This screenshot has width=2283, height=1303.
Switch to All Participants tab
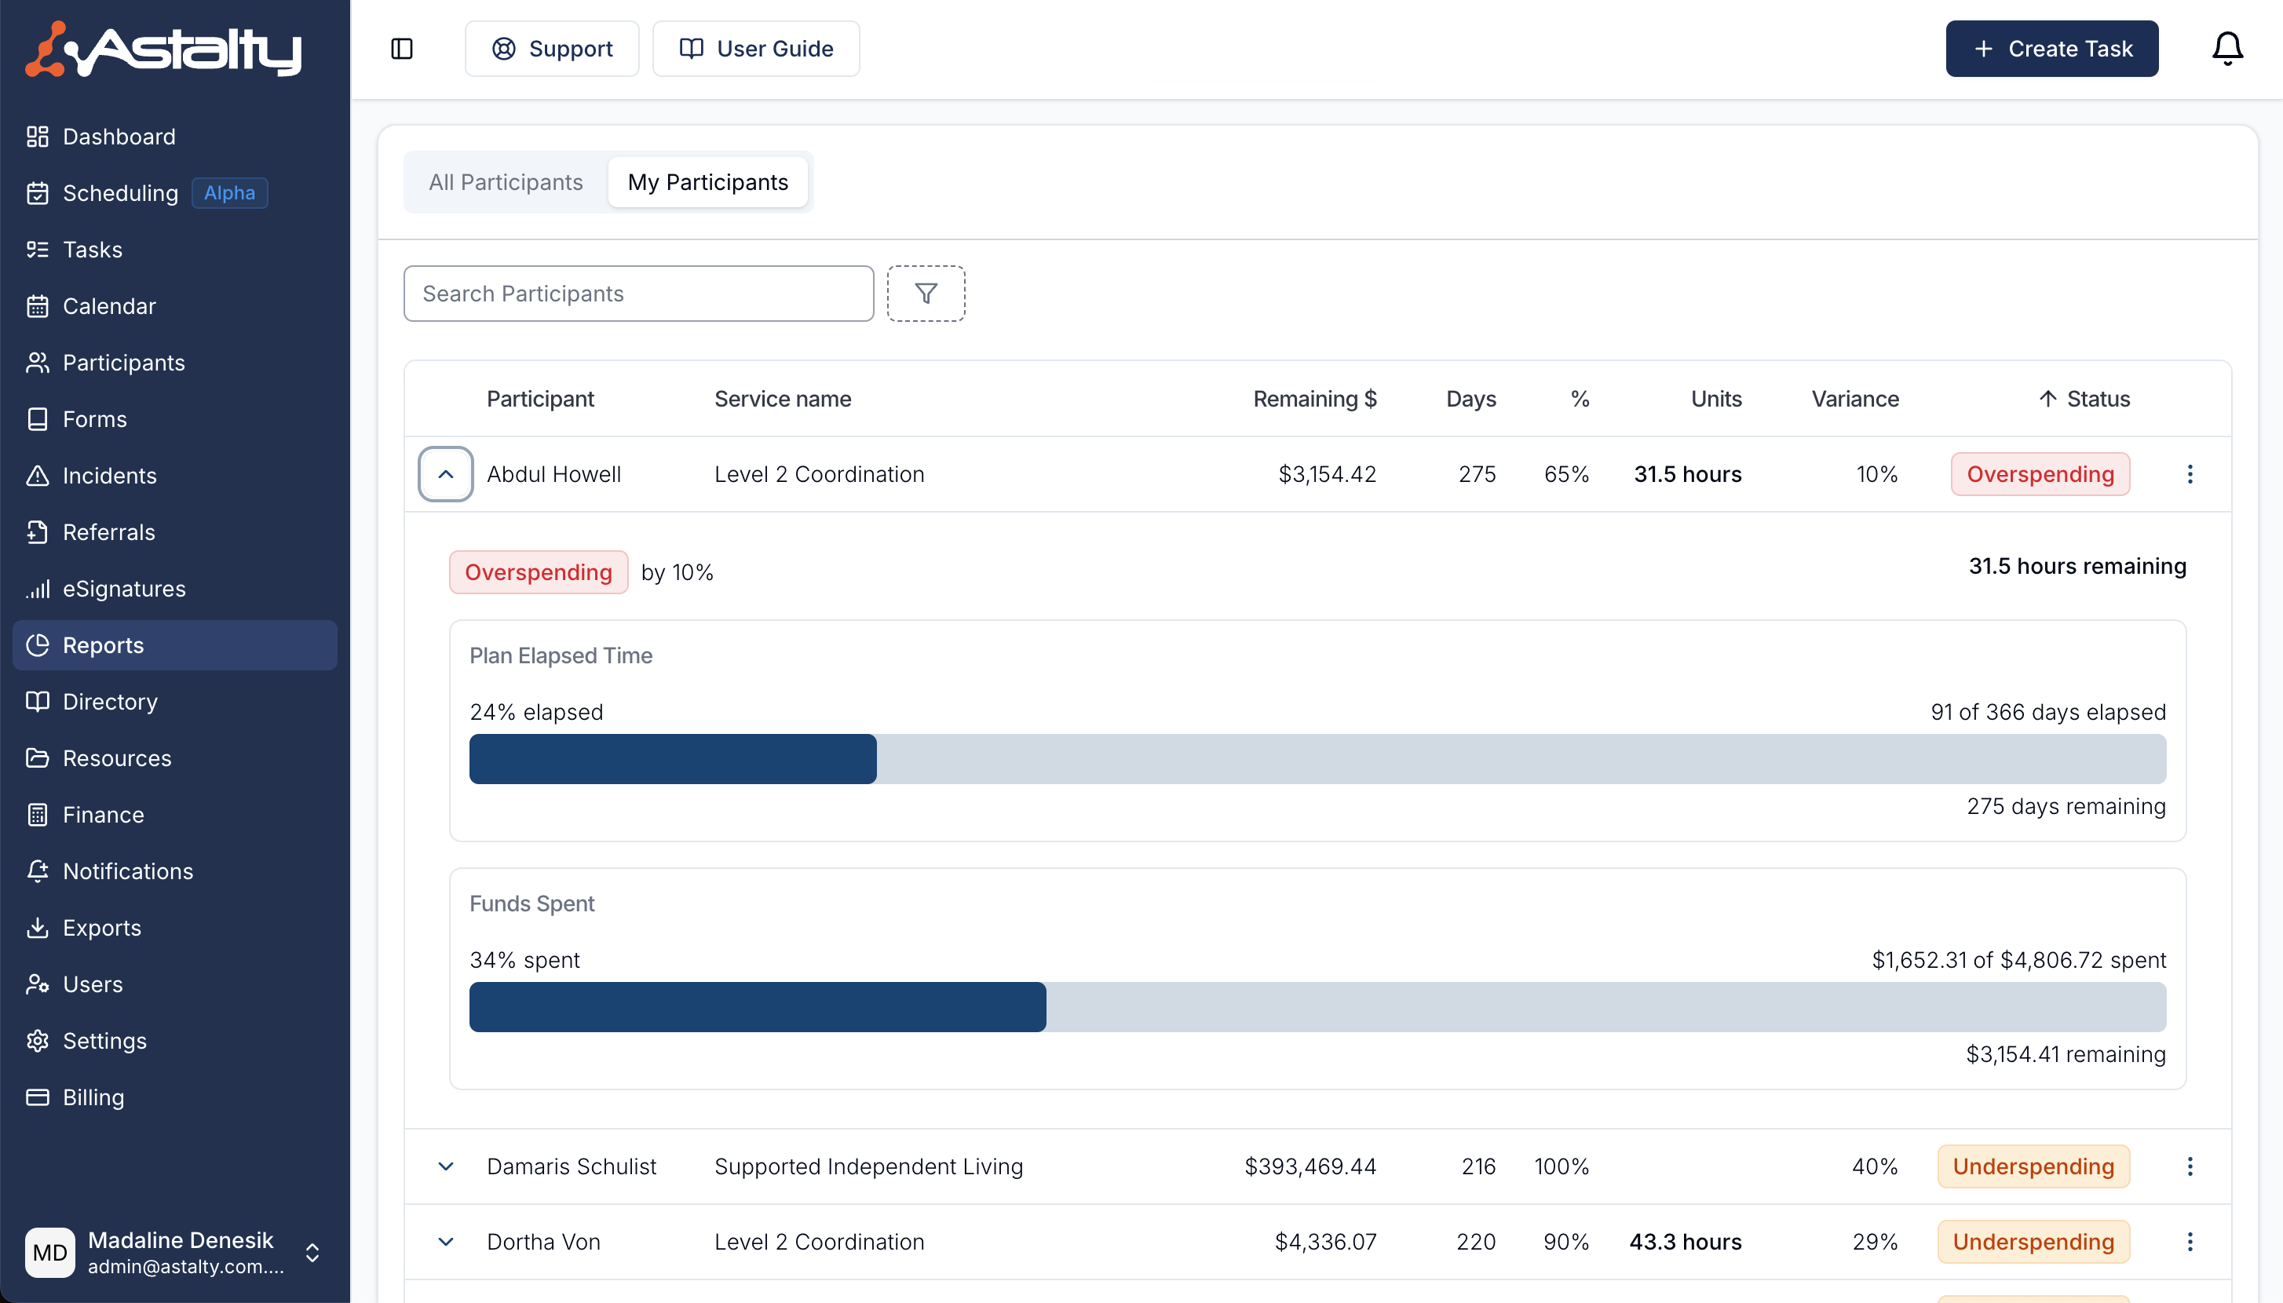pyautogui.click(x=506, y=183)
